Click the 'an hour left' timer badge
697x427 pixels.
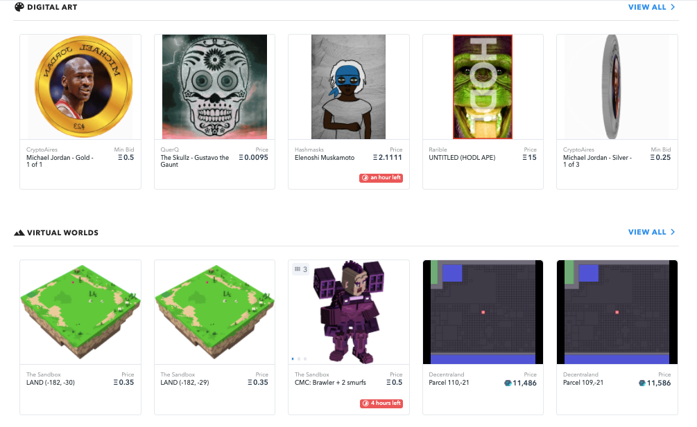(381, 178)
